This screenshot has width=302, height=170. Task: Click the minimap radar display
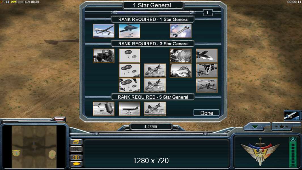pos(34,147)
